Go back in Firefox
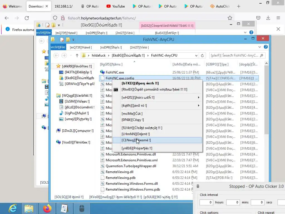 coord(7,18)
